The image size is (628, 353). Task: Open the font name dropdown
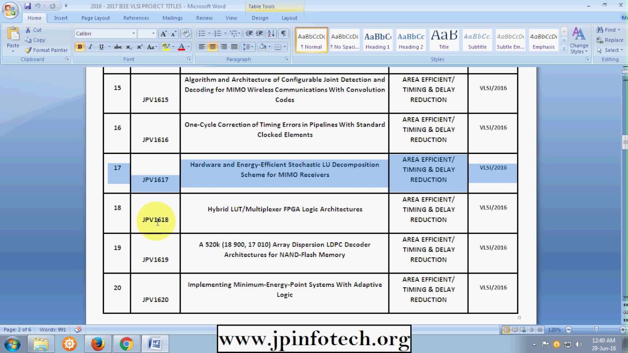pos(133,33)
